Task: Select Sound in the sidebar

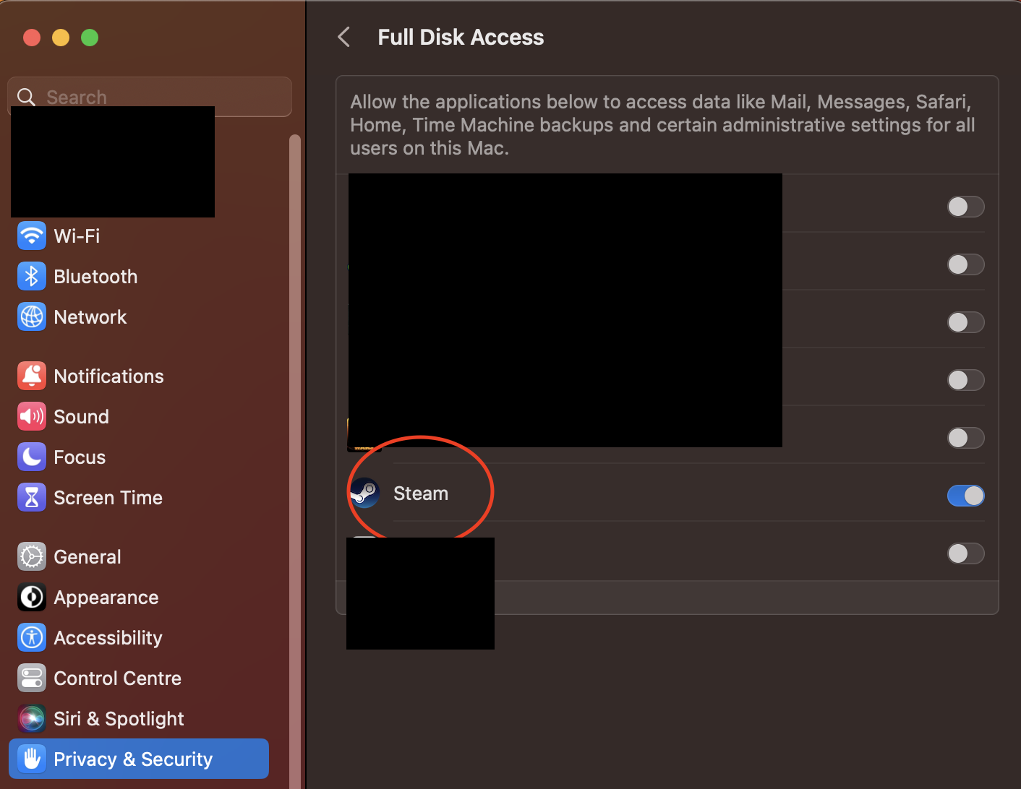Action: coord(81,417)
